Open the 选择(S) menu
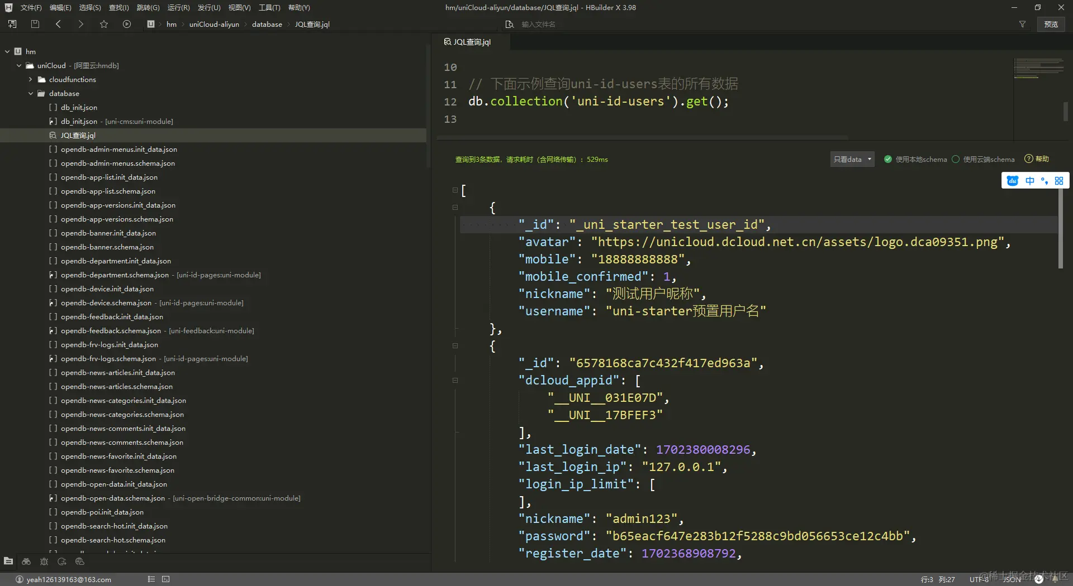 (90, 7)
